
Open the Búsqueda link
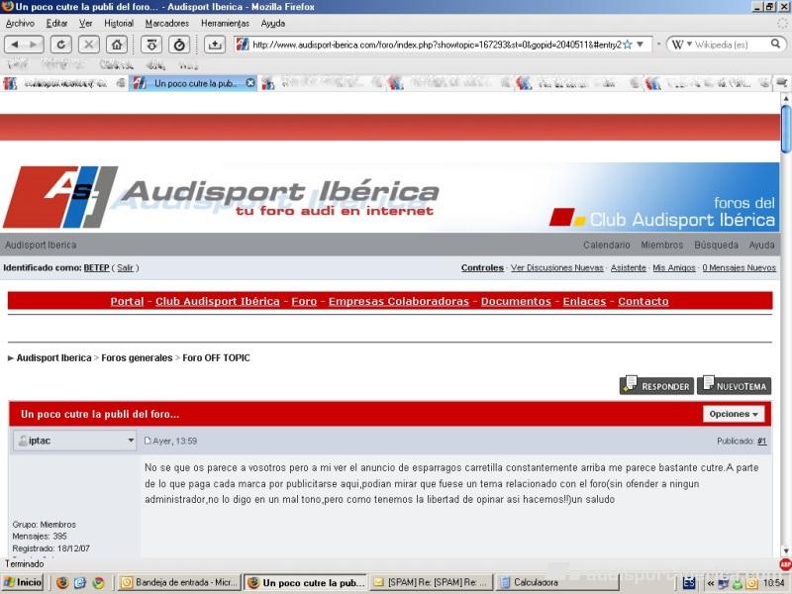pos(716,245)
